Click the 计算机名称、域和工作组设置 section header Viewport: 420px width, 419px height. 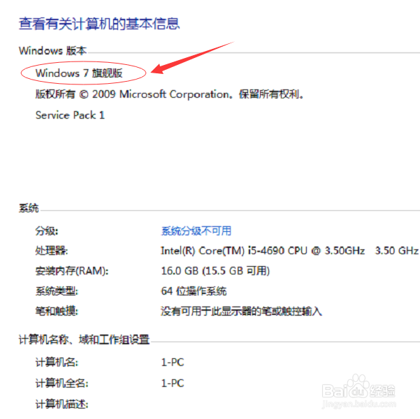[x=84, y=339]
